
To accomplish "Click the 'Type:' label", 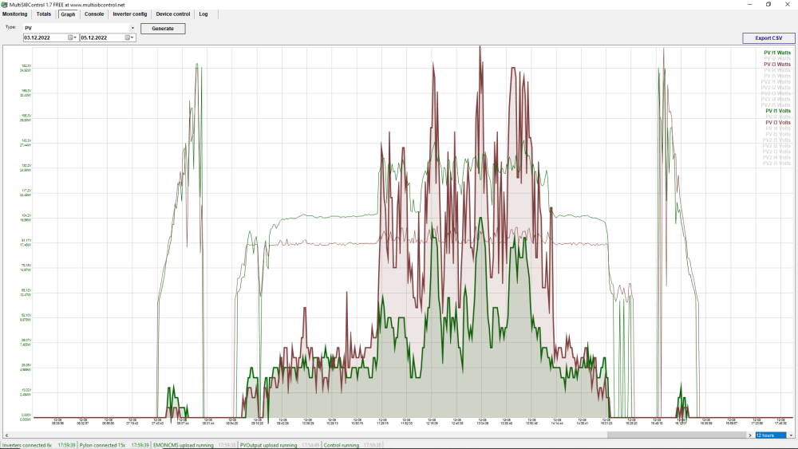I will (x=10, y=27).
